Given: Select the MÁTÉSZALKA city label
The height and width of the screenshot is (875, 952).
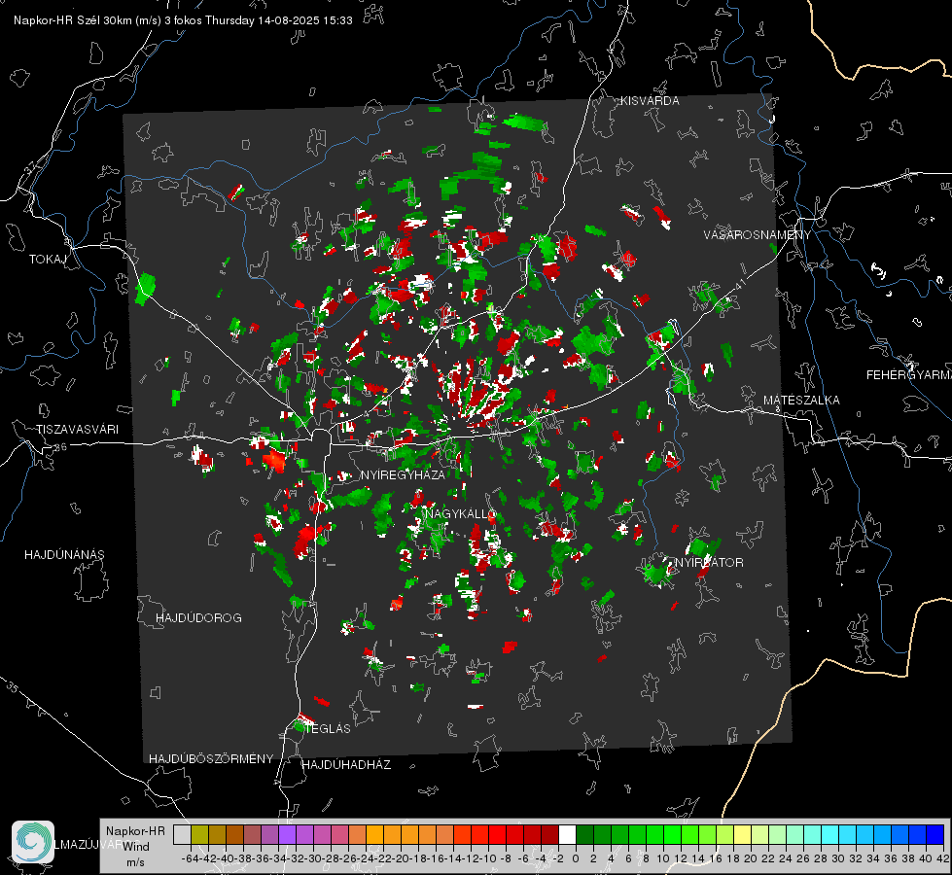Looking at the screenshot, I should coord(801,401).
